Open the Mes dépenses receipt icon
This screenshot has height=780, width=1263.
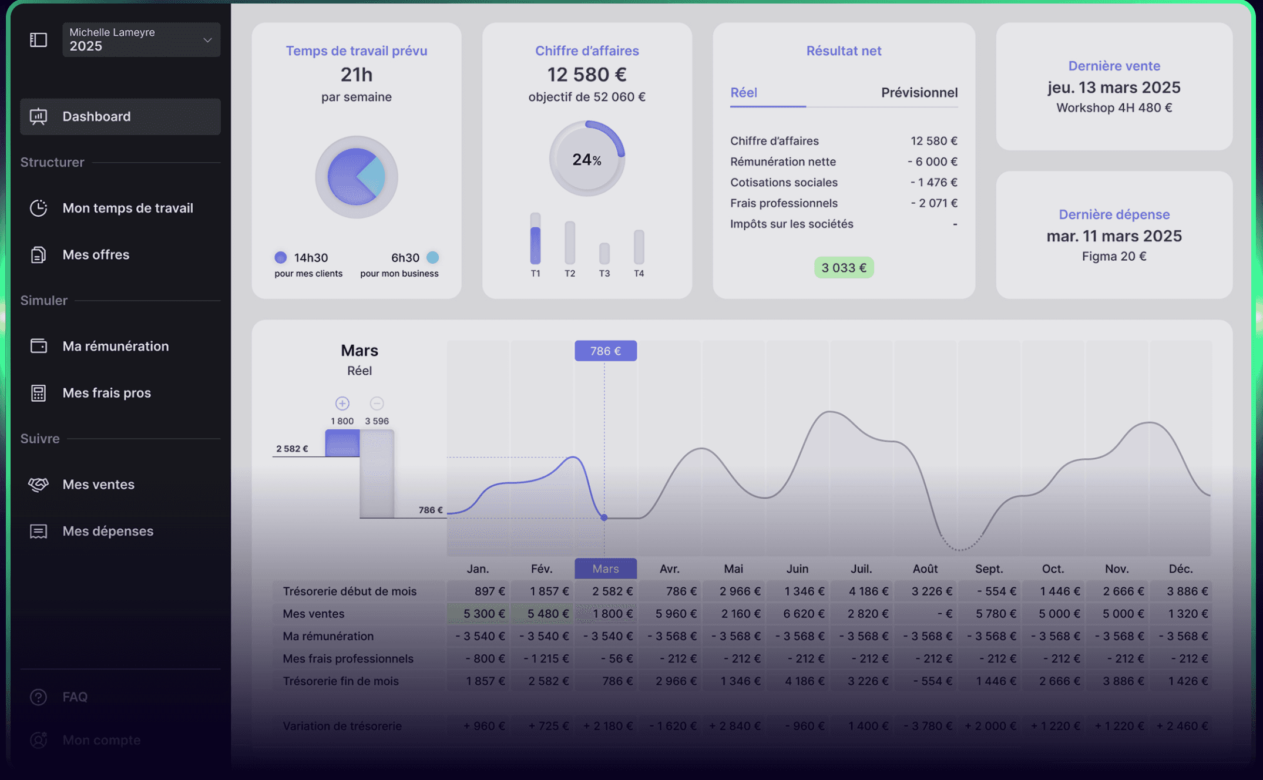[38, 531]
